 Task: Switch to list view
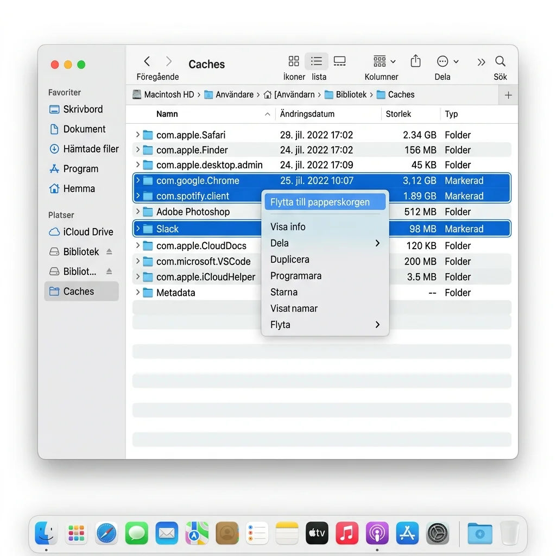click(317, 61)
